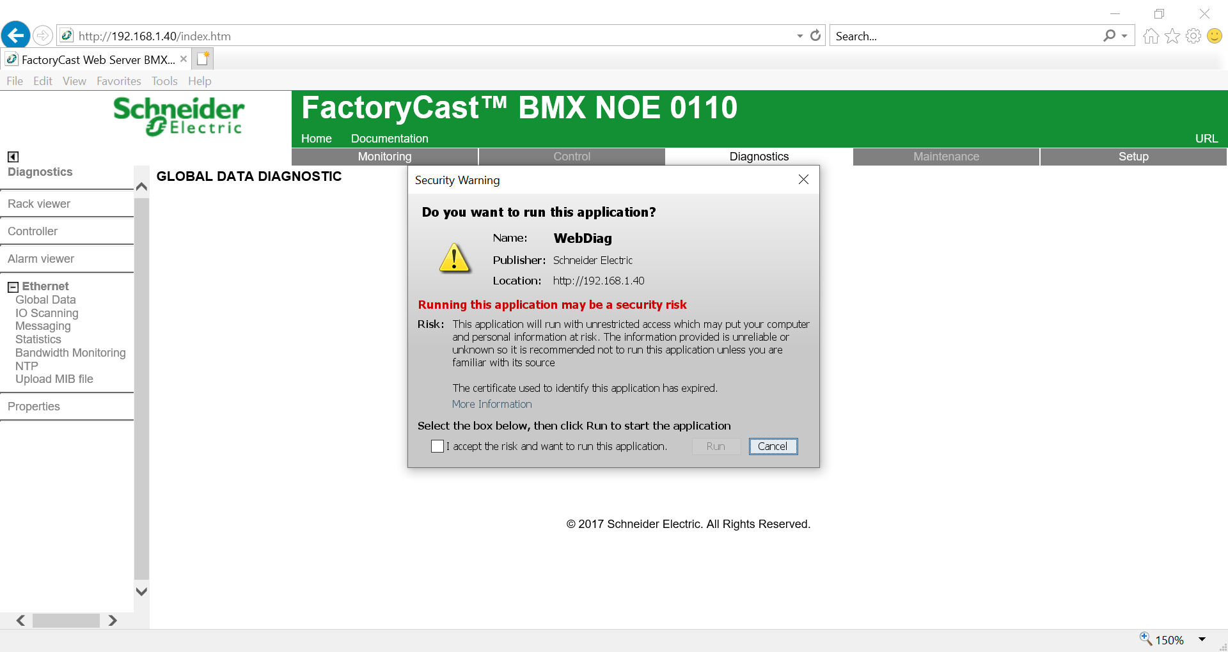
Task: Open the Help menu
Action: tap(200, 81)
